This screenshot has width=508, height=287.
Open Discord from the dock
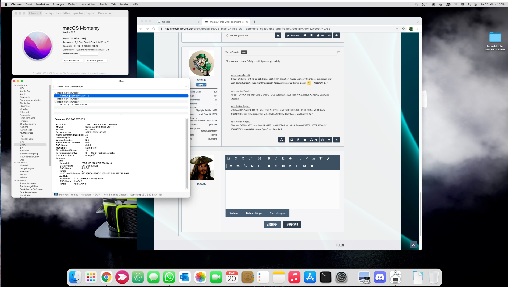pyautogui.click(x=380, y=277)
